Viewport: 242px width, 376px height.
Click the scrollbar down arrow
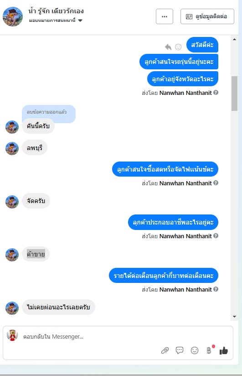[x=234, y=317]
